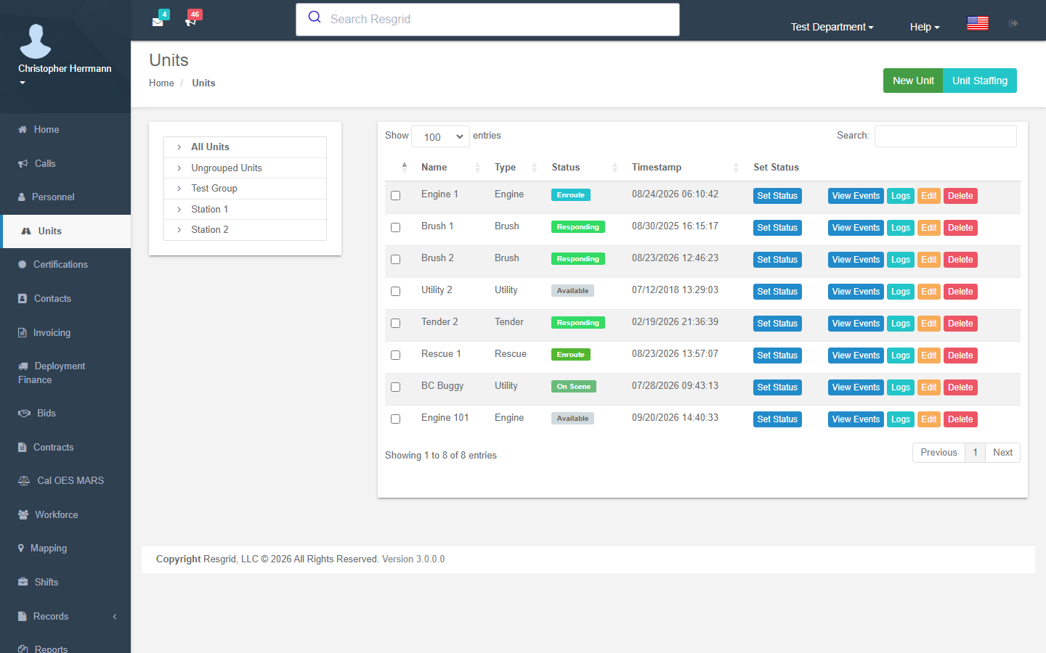Click the user avatar icon

tap(36, 41)
